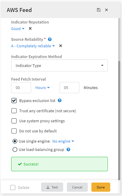The width and height of the screenshot is (122, 196).
Task: Clear the Indicator Reputation value
Action: 30,28
